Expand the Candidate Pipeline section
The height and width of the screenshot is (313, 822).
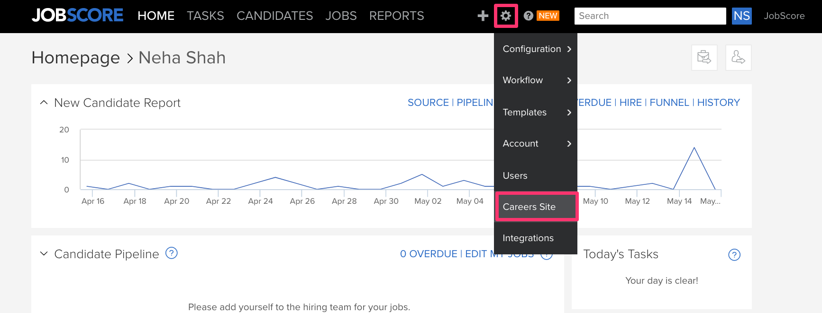pos(44,254)
